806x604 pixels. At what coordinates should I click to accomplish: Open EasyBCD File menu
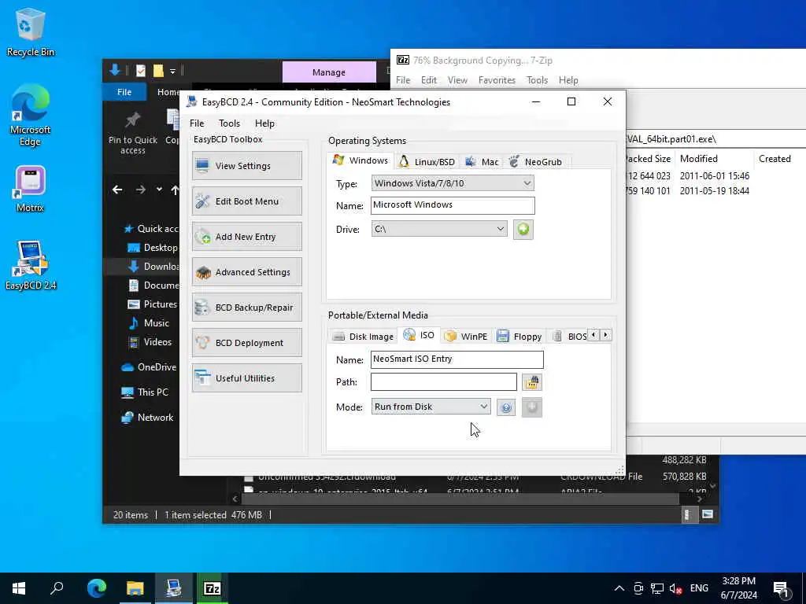(196, 123)
